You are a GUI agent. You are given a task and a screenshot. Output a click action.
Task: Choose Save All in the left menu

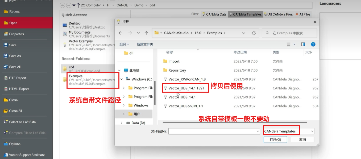click(x=15, y=67)
